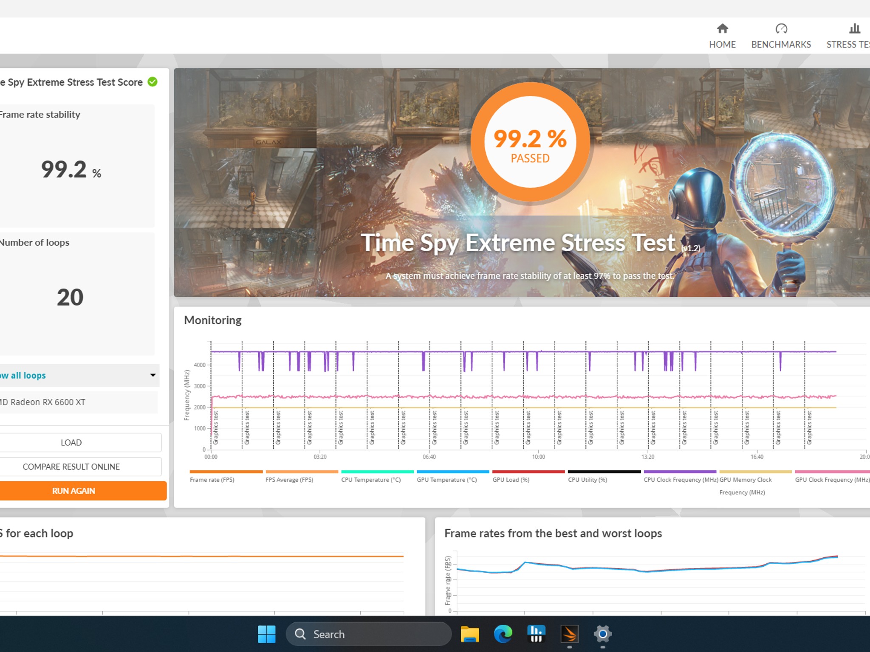
Task: Open Microsoft Edge from taskbar
Action: 503,634
